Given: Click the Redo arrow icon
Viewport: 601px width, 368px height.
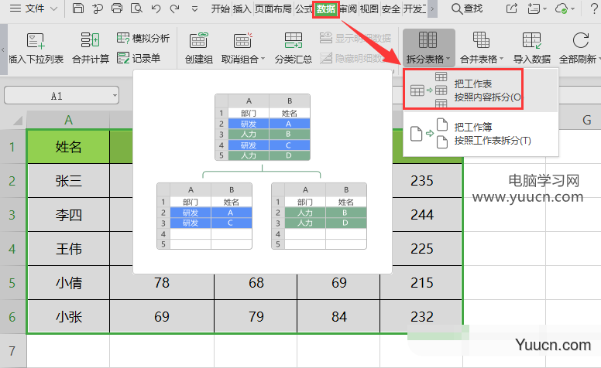Looking at the screenshot, I should [175, 9].
